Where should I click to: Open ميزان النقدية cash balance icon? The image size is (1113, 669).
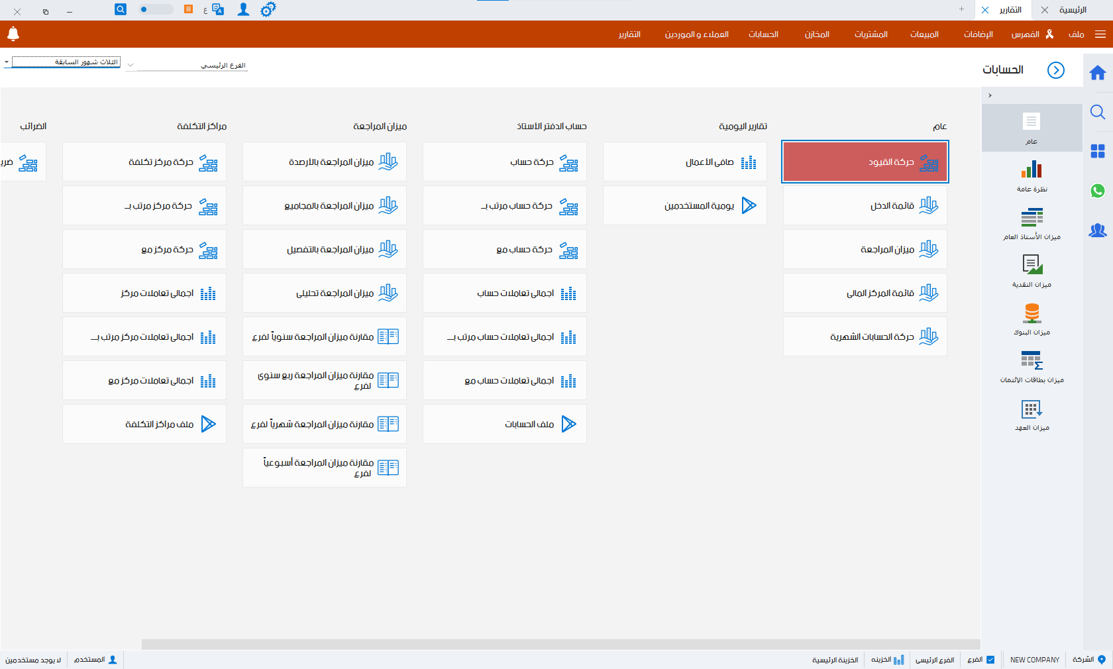1032,271
